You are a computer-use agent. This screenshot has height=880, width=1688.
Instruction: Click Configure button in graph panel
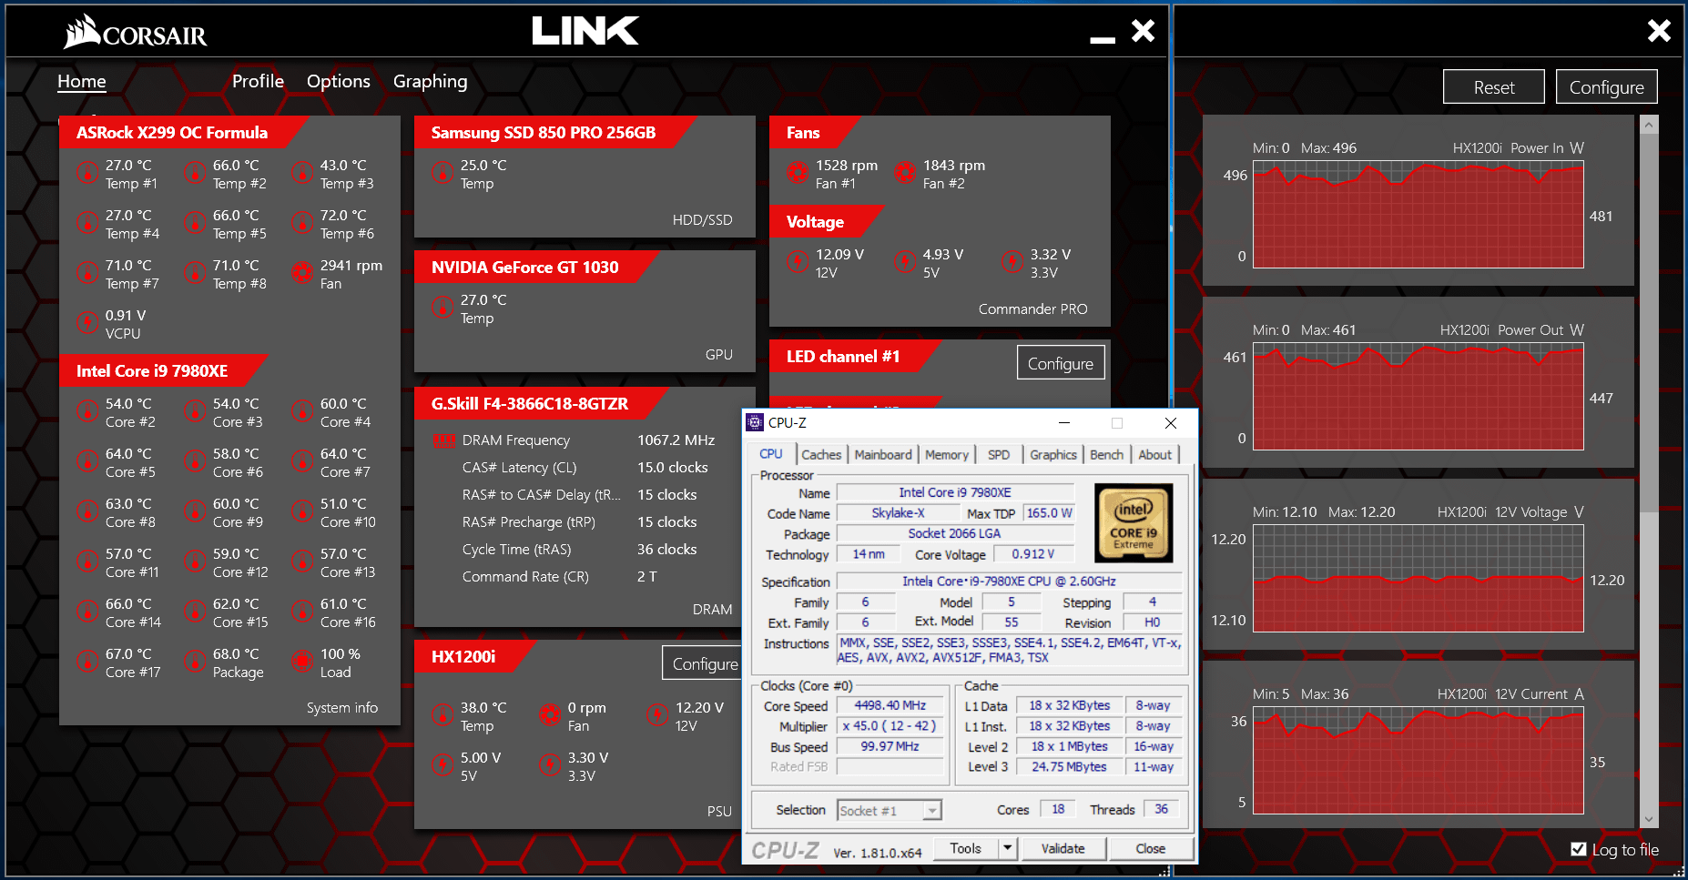(1607, 87)
